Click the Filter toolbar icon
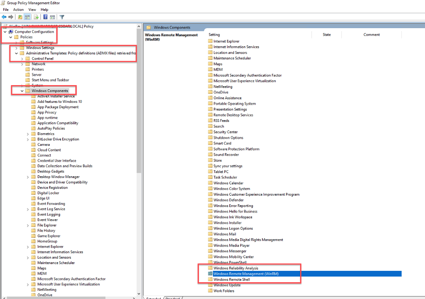This screenshot has height=299, width=425. coord(62,17)
